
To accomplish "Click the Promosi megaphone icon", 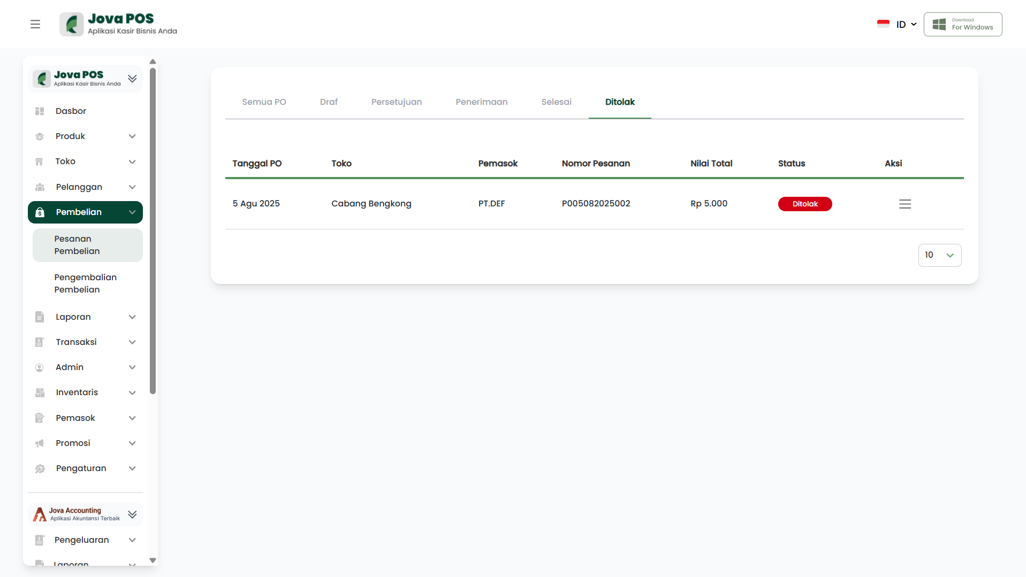I will point(40,443).
